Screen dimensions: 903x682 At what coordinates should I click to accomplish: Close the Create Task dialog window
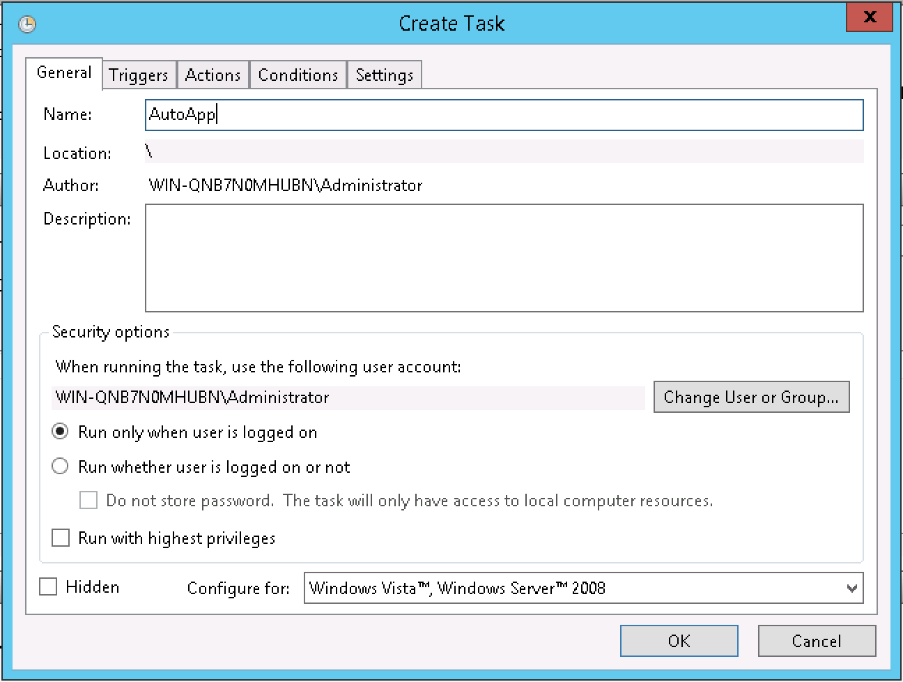[869, 18]
